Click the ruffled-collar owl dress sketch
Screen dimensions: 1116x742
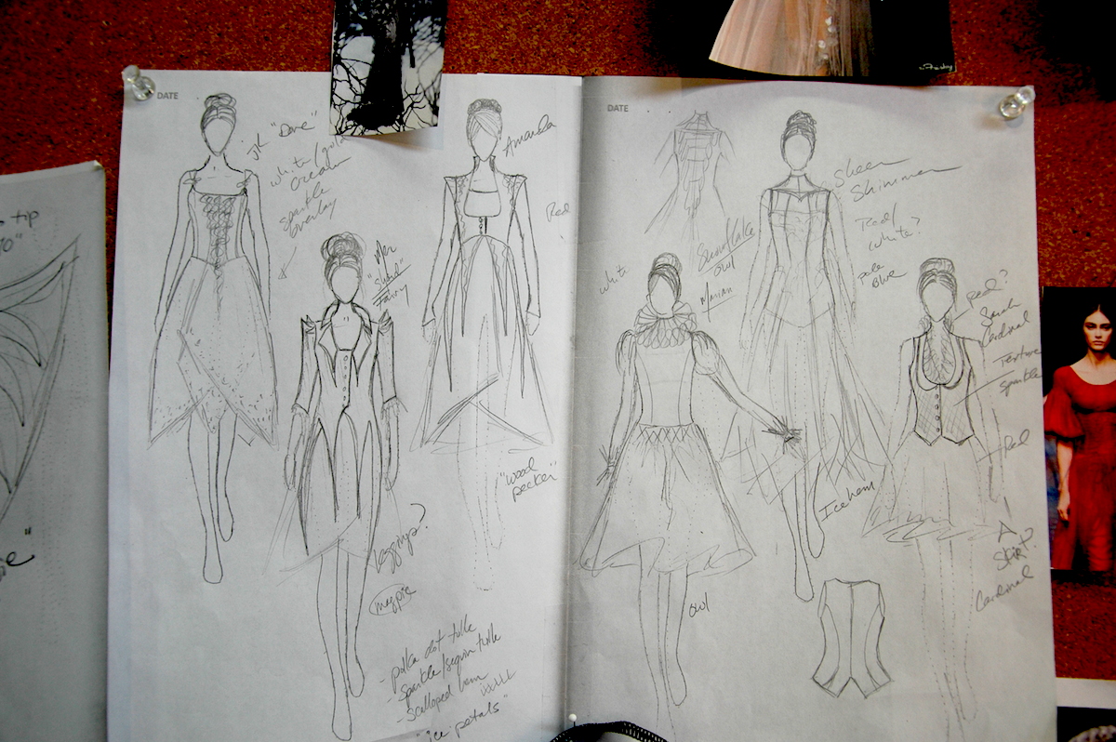(665, 437)
